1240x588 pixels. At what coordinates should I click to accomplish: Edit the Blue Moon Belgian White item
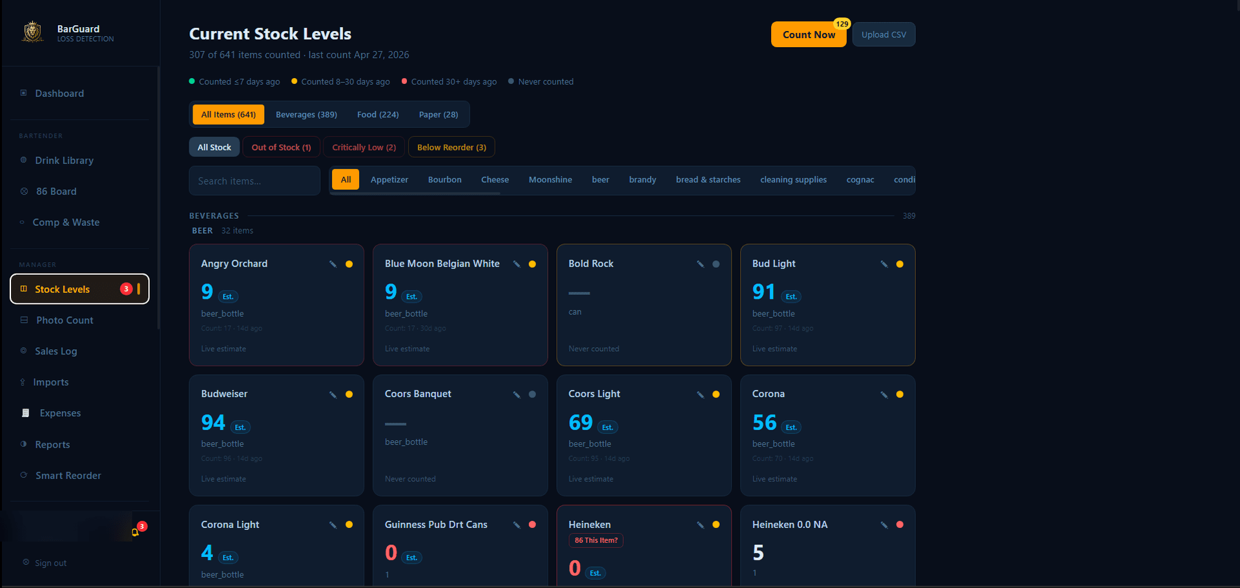517,264
